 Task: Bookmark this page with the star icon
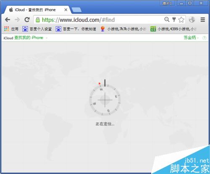coord(181,20)
